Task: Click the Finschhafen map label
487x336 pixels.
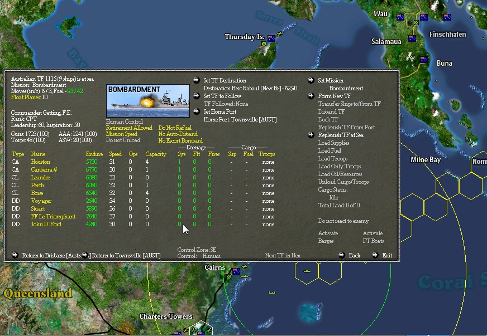Action: point(447,34)
